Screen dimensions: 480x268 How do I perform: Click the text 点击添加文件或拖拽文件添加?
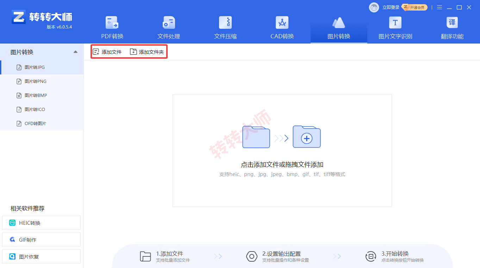[282, 165]
